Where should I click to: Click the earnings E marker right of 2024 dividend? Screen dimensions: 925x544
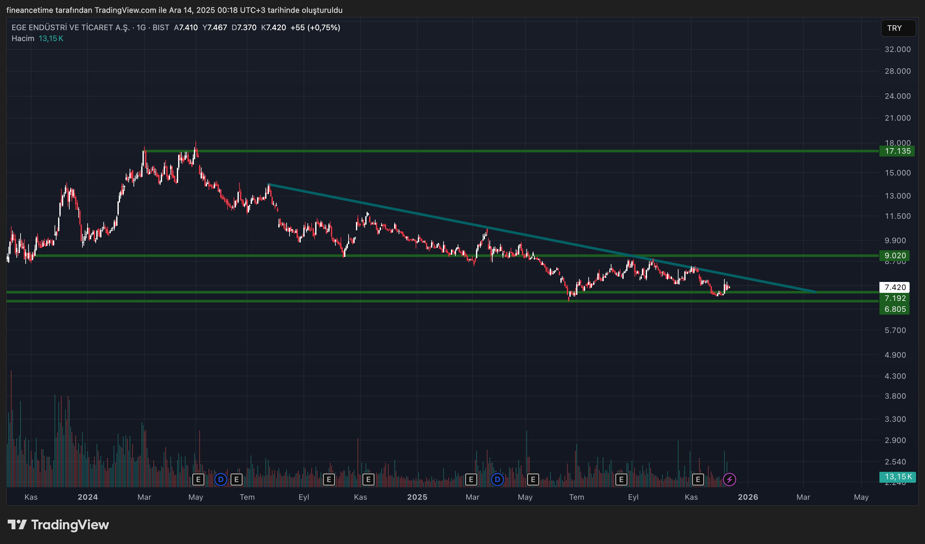[237, 479]
